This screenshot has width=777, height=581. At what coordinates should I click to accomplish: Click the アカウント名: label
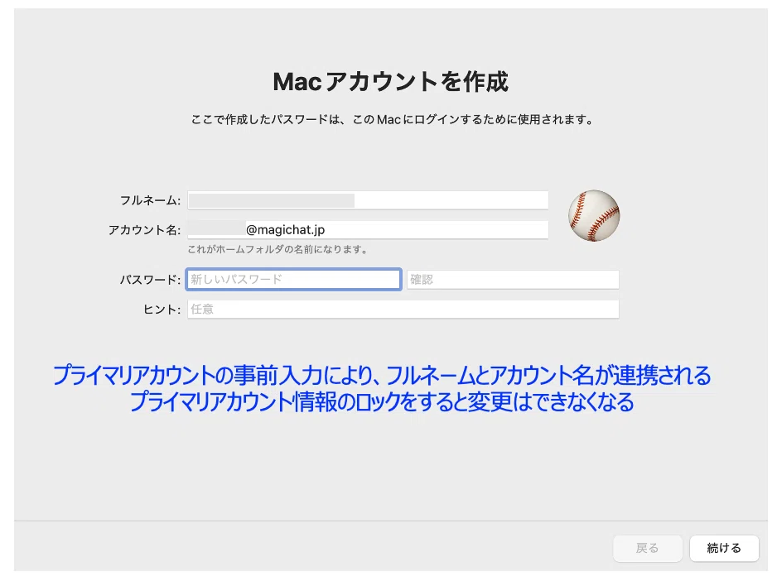[144, 231]
